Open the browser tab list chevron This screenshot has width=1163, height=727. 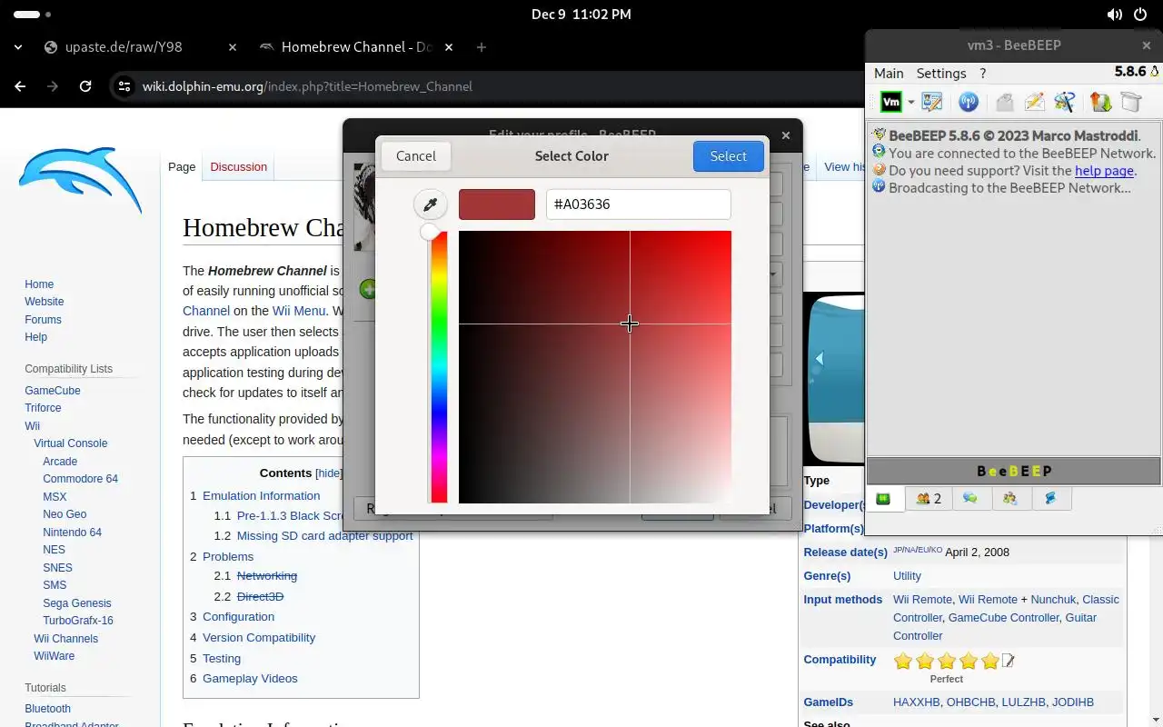[18, 47]
